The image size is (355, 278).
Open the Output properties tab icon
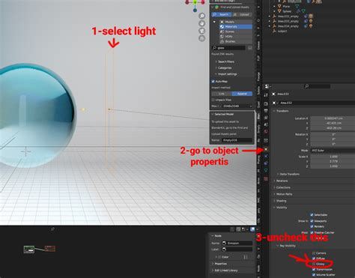point(266,111)
